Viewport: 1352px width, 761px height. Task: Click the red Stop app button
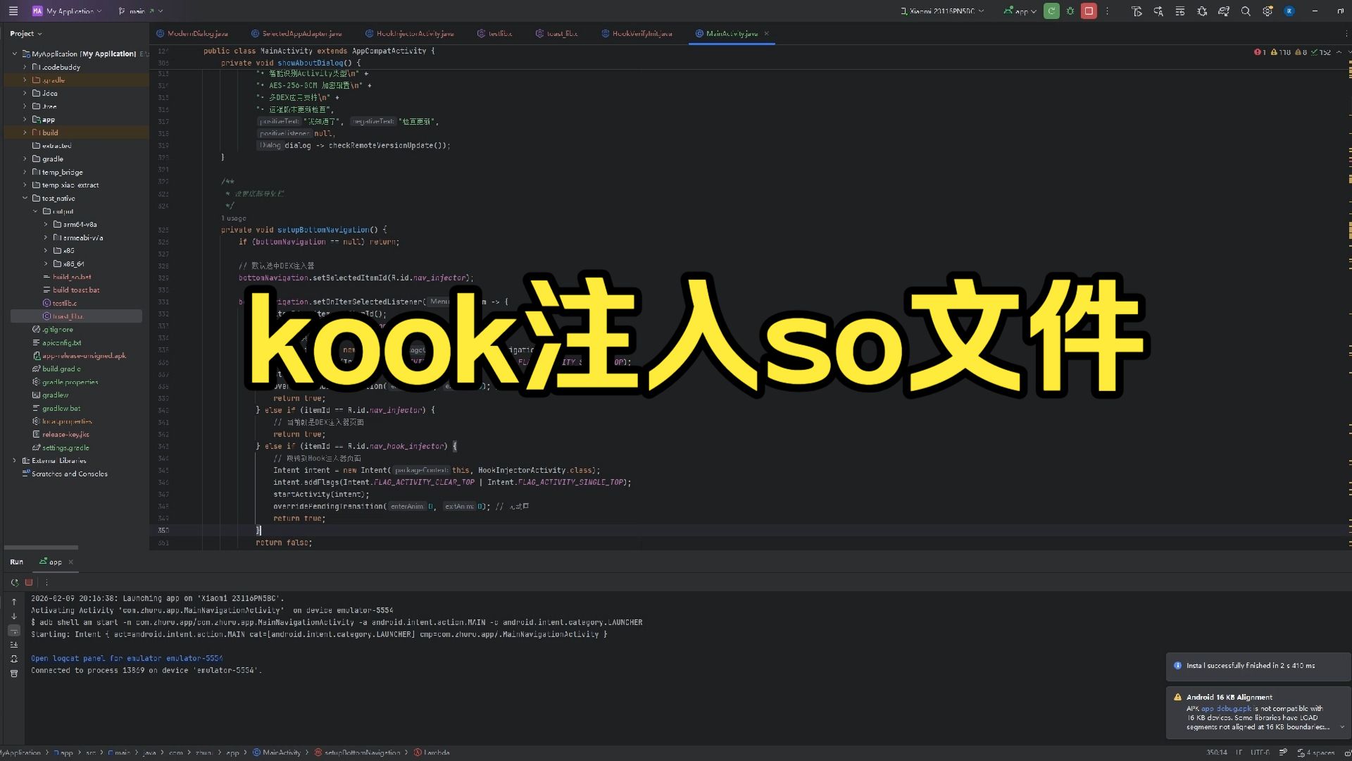pyautogui.click(x=1089, y=11)
